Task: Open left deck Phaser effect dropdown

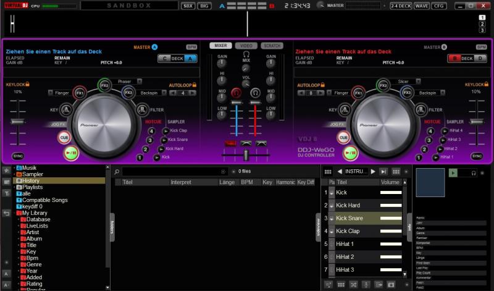Action: coord(140,82)
